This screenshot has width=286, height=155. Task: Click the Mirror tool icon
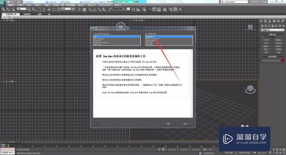click(133, 9)
